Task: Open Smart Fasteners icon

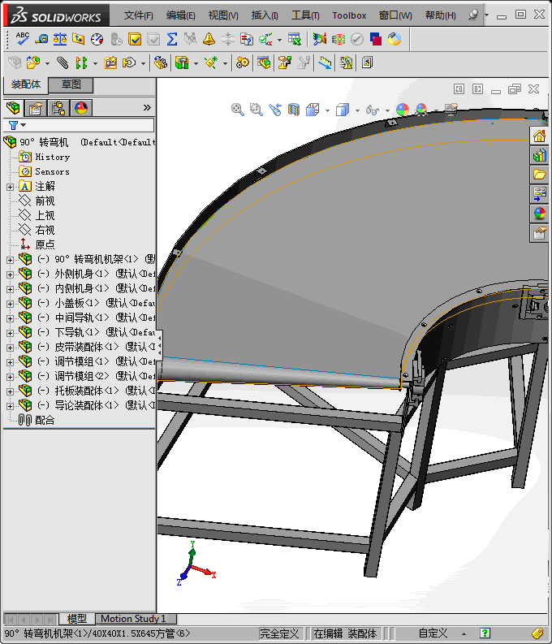Action: click(x=110, y=63)
